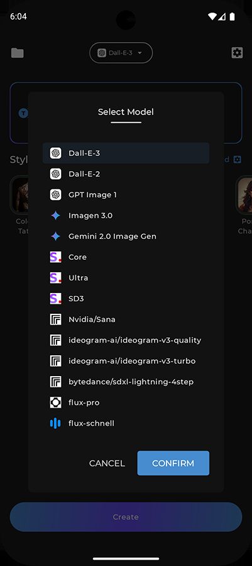Click the OpenAI icon next to GPT Image 1

click(55, 195)
